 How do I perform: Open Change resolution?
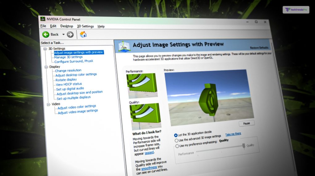point(68,70)
